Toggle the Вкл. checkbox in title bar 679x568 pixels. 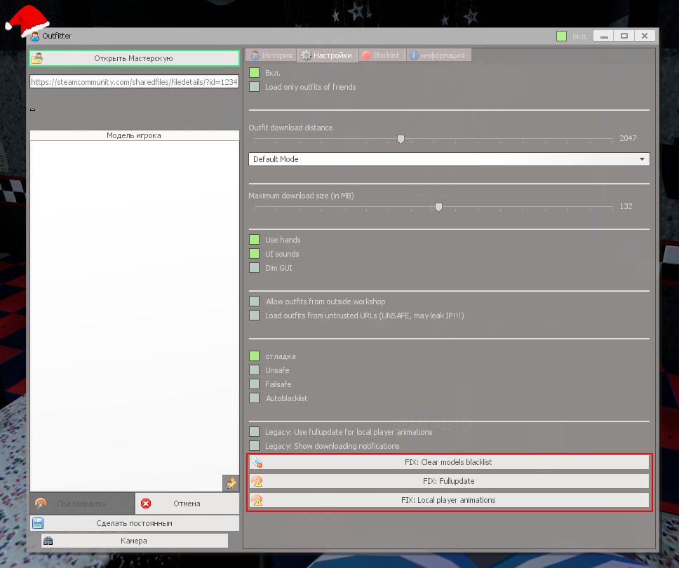[x=562, y=36]
